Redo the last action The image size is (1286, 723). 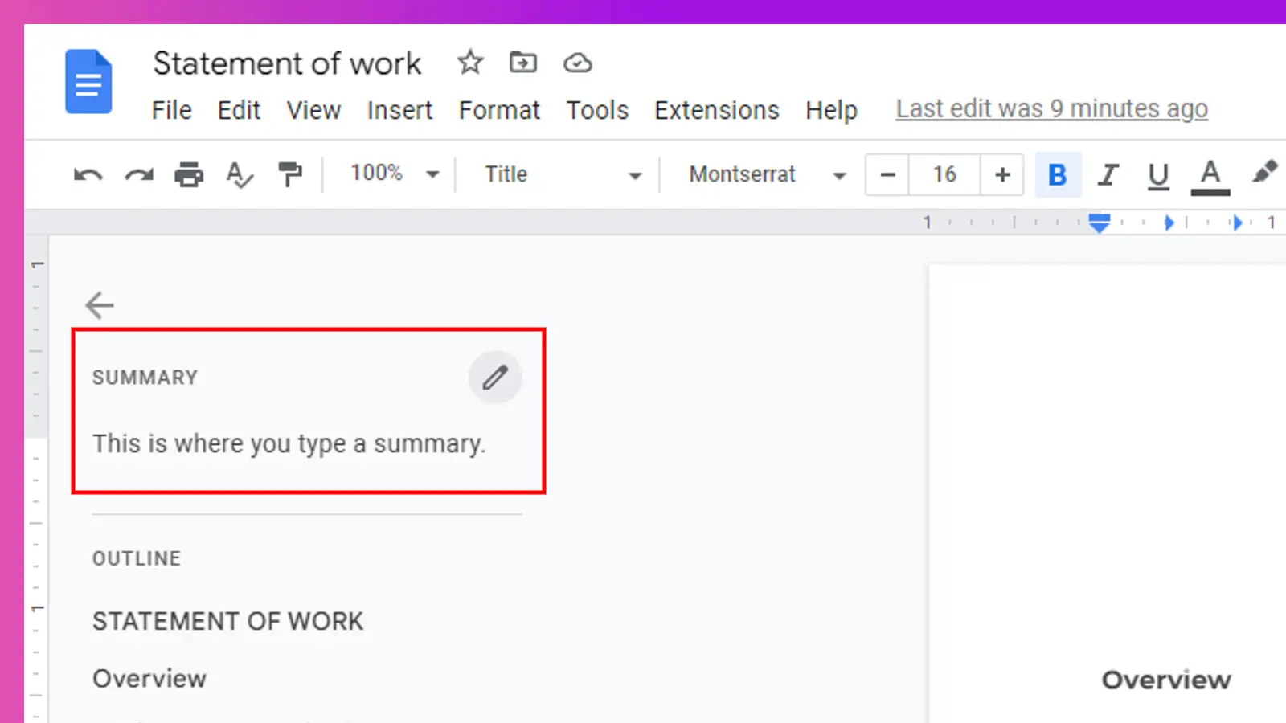tap(139, 174)
